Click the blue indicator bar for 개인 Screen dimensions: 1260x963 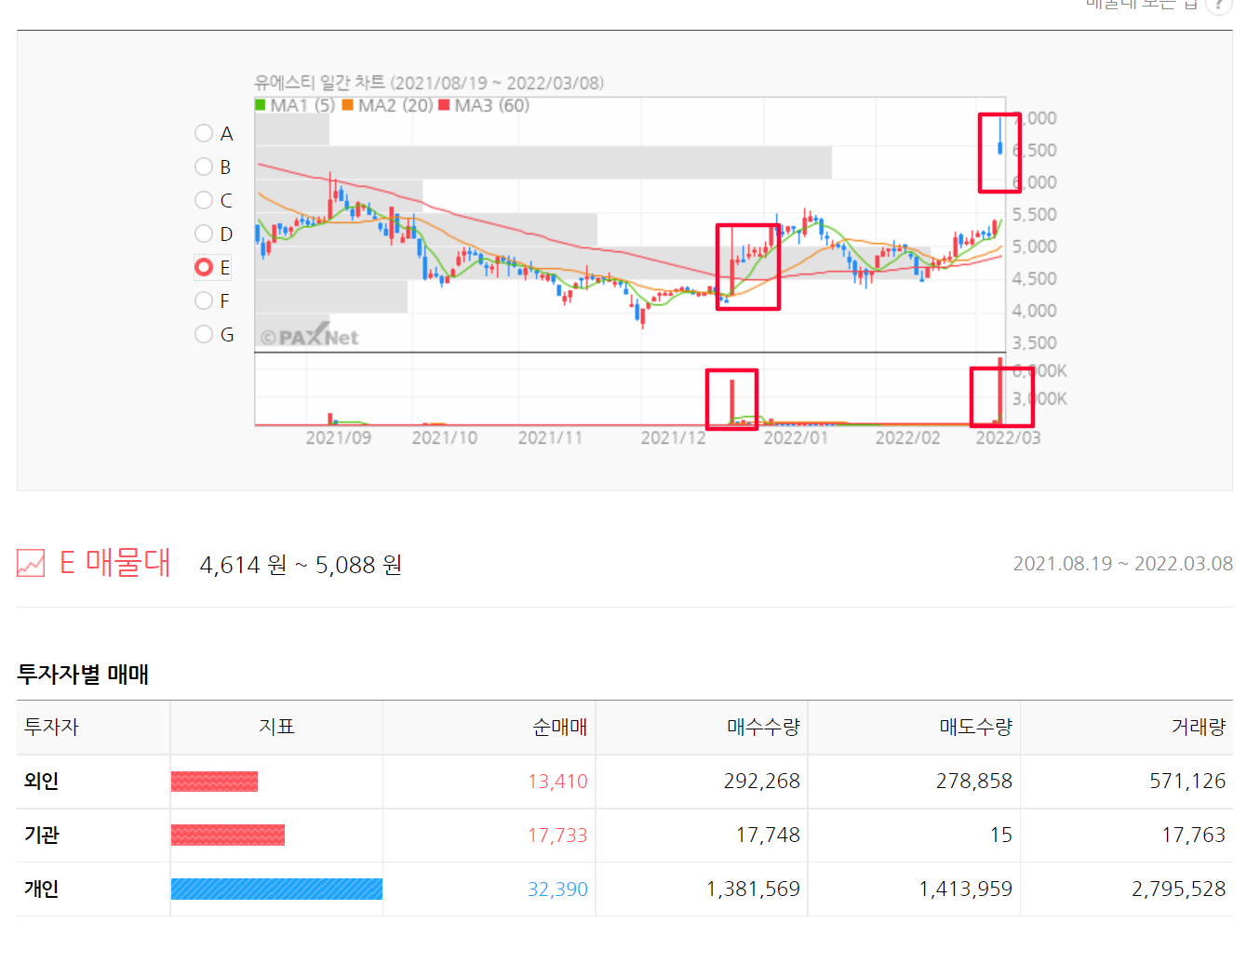[276, 889]
